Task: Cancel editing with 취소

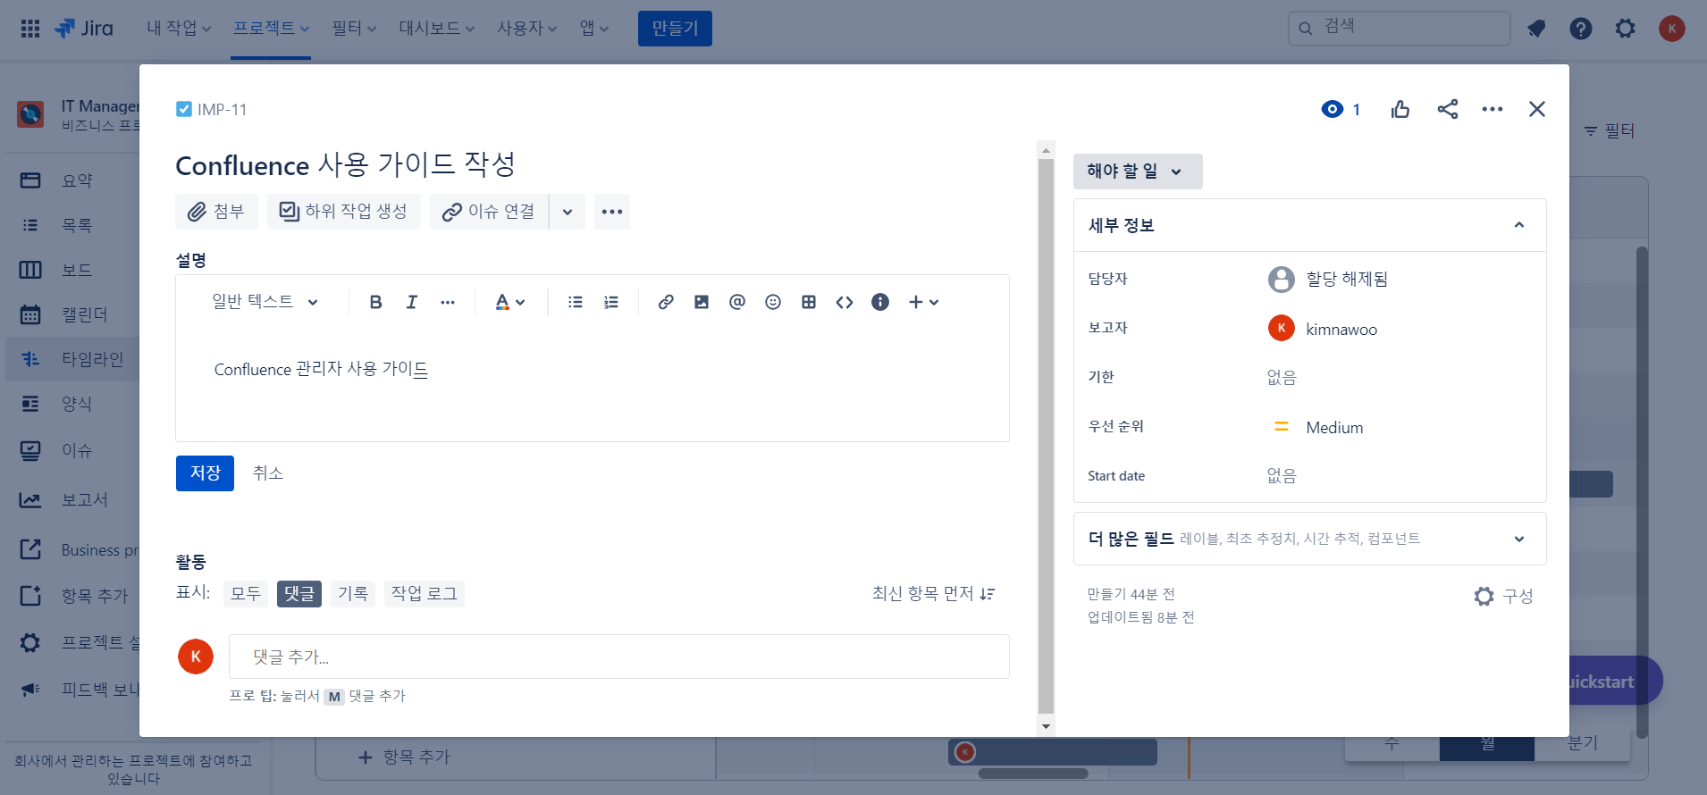Action: 268,473
